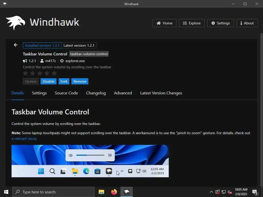Open Windhawk Settings from the header
This screenshot has height=197, width=263.
point(221,23)
